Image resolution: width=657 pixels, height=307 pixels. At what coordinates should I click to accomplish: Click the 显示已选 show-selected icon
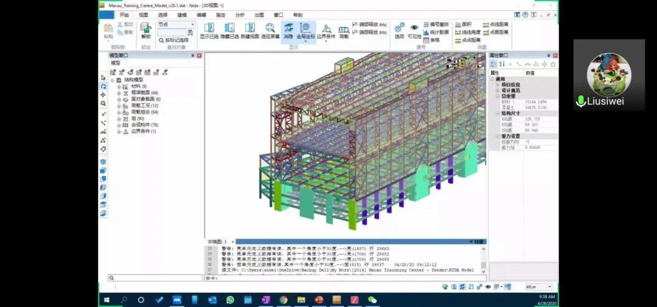(209, 30)
